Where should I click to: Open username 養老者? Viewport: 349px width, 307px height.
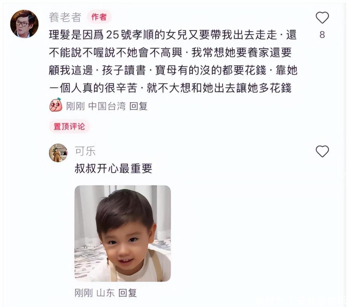point(65,17)
